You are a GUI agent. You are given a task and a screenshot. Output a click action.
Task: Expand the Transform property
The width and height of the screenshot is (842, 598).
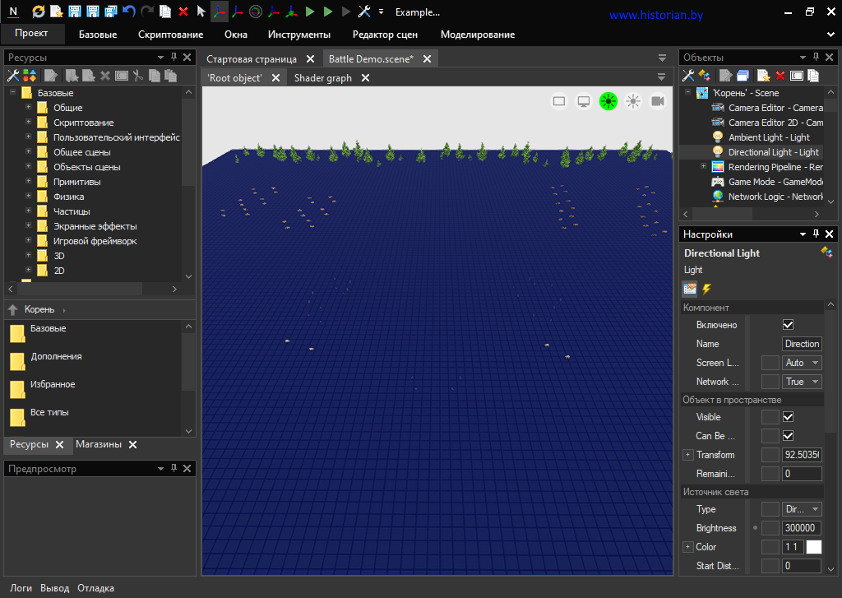point(687,455)
